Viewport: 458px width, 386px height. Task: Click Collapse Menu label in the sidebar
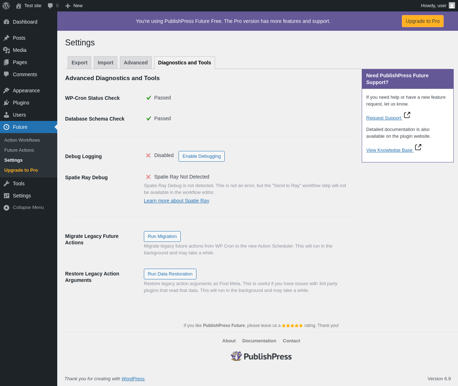[x=28, y=207]
